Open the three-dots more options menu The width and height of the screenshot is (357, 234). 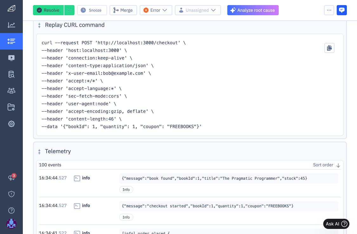(329, 10)
